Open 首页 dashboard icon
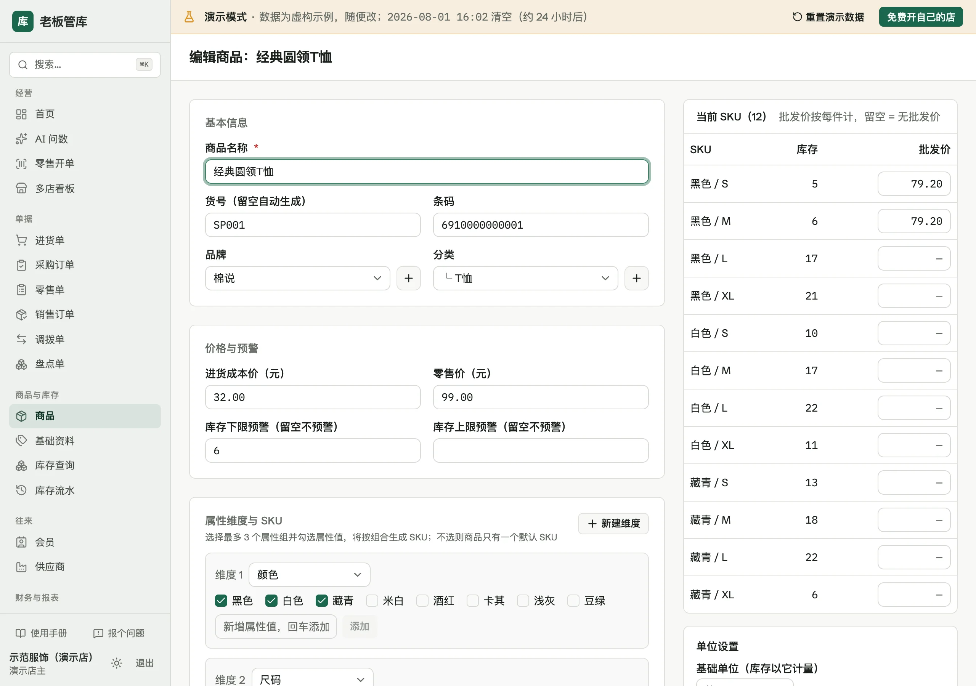The height and width of the screenshot is (686, 976). (x=21, y=114)
